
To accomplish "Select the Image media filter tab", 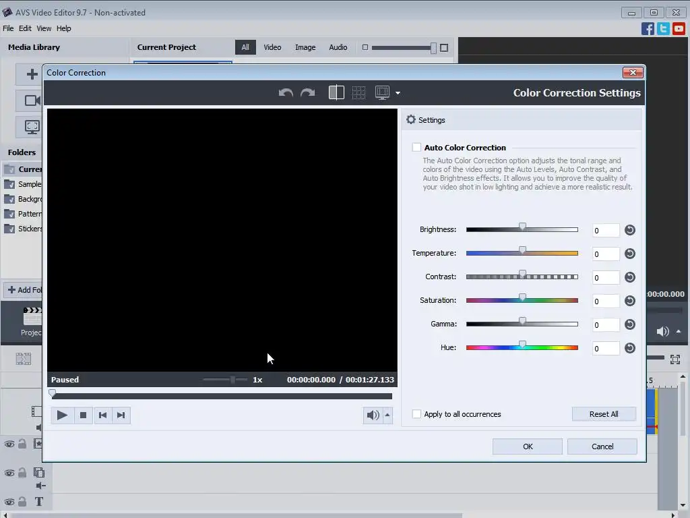I will point(305,47).
